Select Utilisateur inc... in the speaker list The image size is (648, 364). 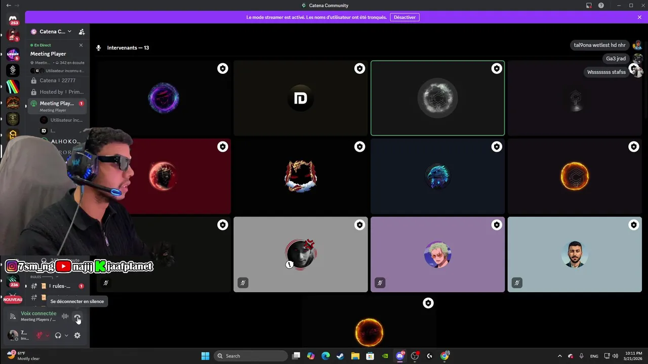(62, 120)
